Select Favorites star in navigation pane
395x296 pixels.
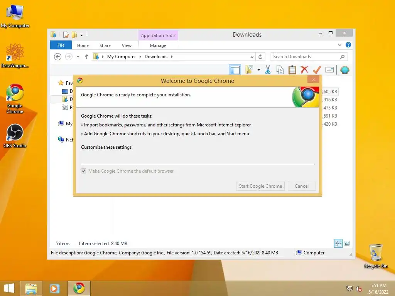coord(61,83)
